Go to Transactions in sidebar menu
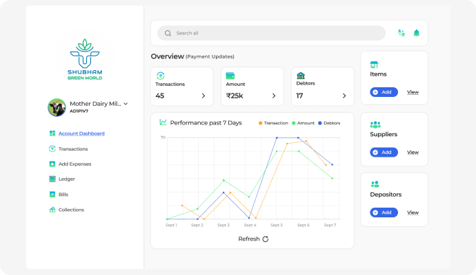 pyautogui.click(x=72, y=148)
